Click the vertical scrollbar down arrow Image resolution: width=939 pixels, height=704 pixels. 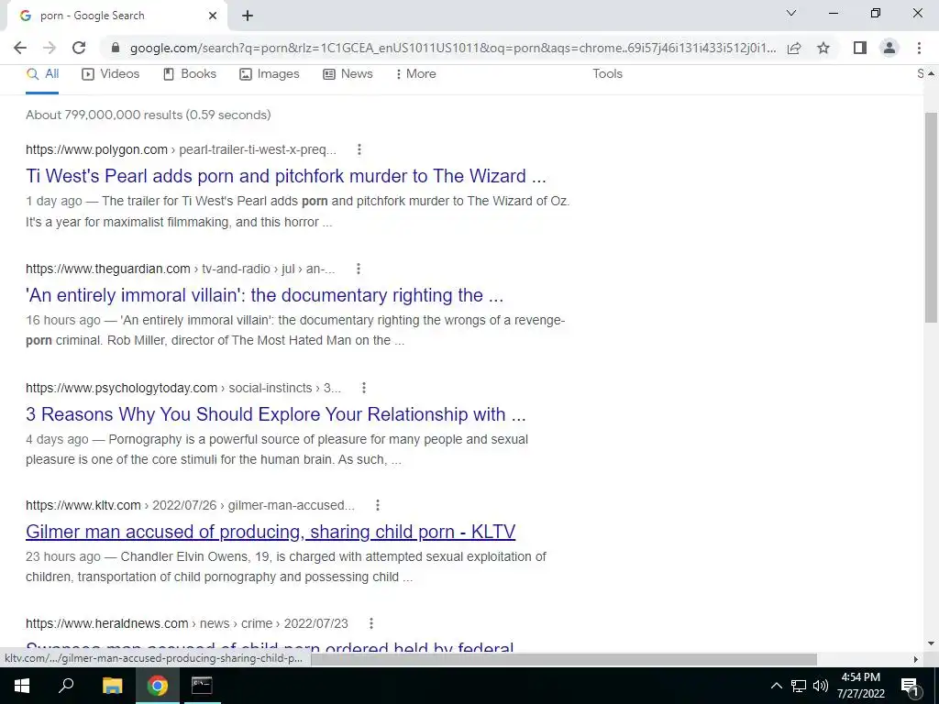931,643
